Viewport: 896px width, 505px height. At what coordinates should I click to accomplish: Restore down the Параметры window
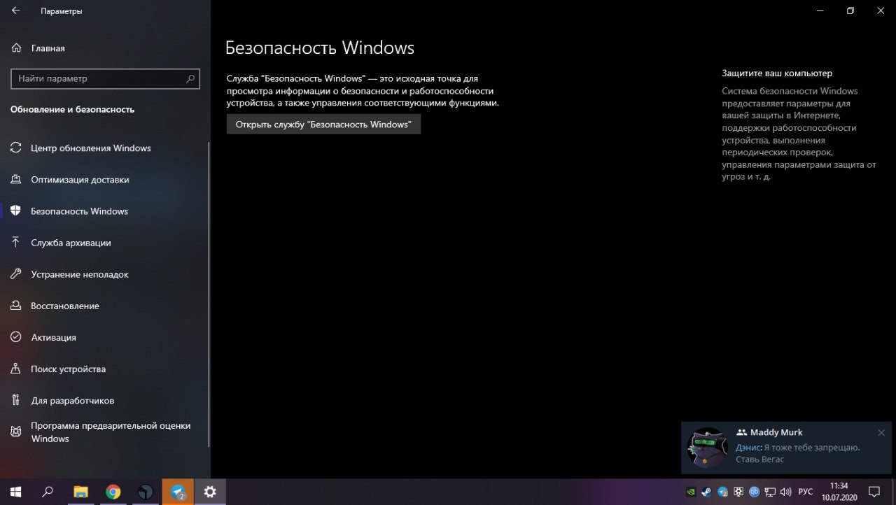pyautogui.click(x=850, y=10)
